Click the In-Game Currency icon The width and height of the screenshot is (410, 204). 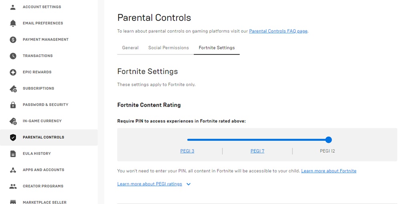(x=13, y=121)
